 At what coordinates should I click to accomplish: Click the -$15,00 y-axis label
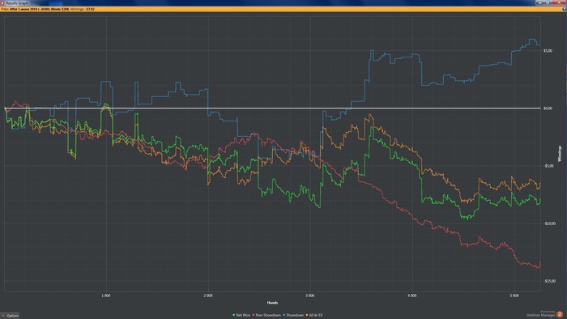(x=549, y=281)
